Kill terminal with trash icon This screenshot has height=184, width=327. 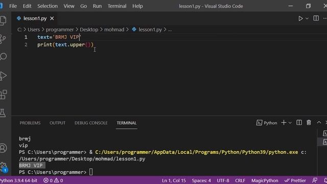pyautogui.click(x=309, y=123)
